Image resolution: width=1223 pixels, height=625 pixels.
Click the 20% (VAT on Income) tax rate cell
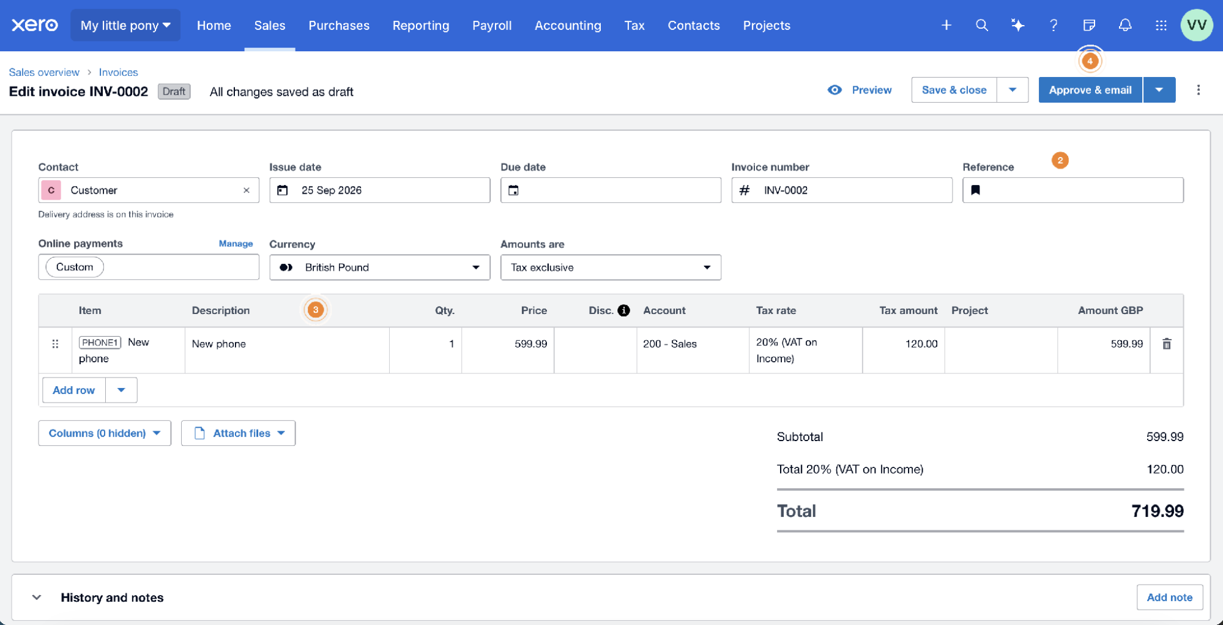[806, 350]
